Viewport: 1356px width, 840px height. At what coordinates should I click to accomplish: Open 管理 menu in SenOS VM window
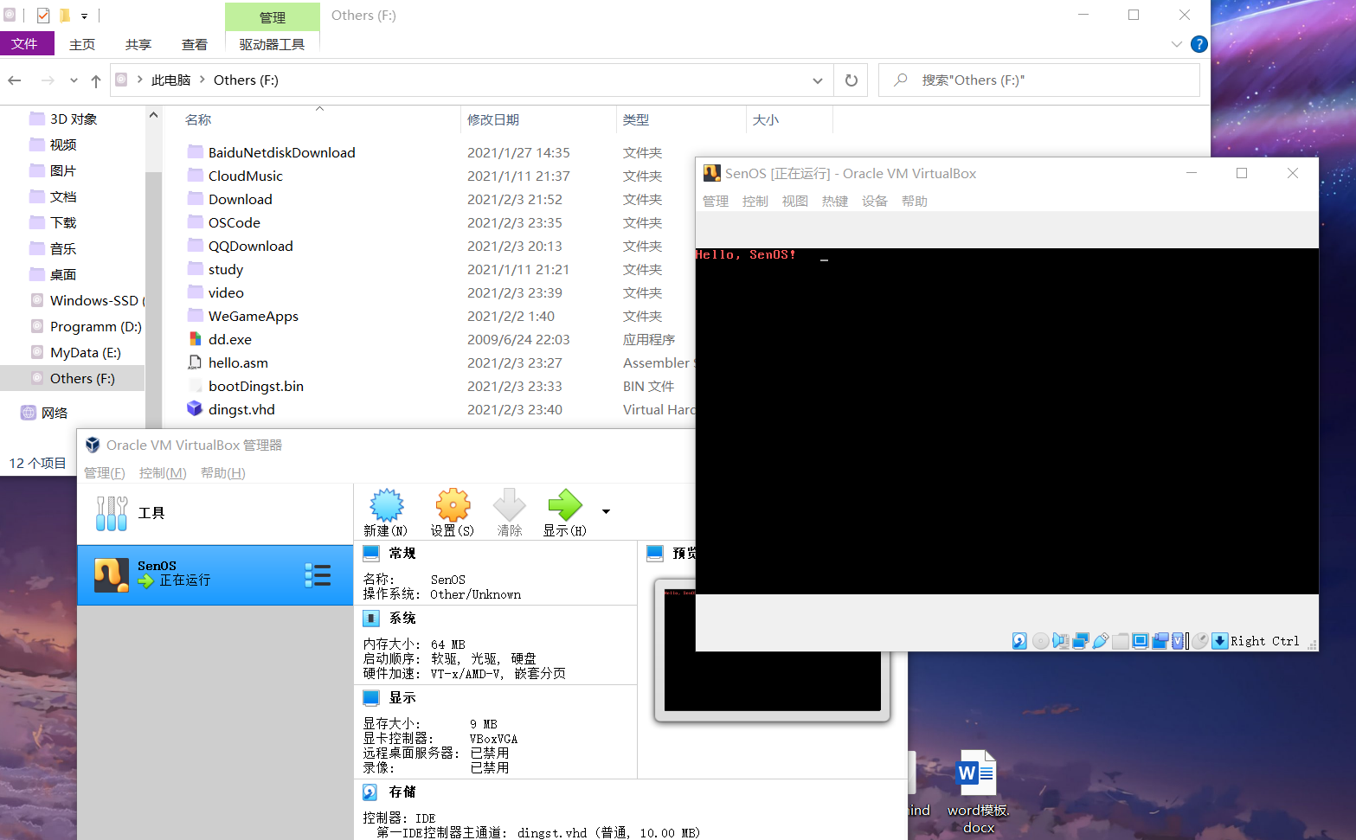(x=716, y=201)
